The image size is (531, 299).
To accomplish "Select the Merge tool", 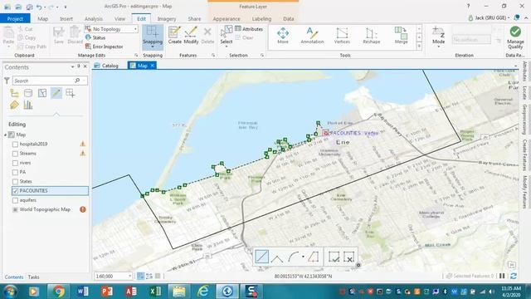I will pyautogui.click(x=401, y=36).
